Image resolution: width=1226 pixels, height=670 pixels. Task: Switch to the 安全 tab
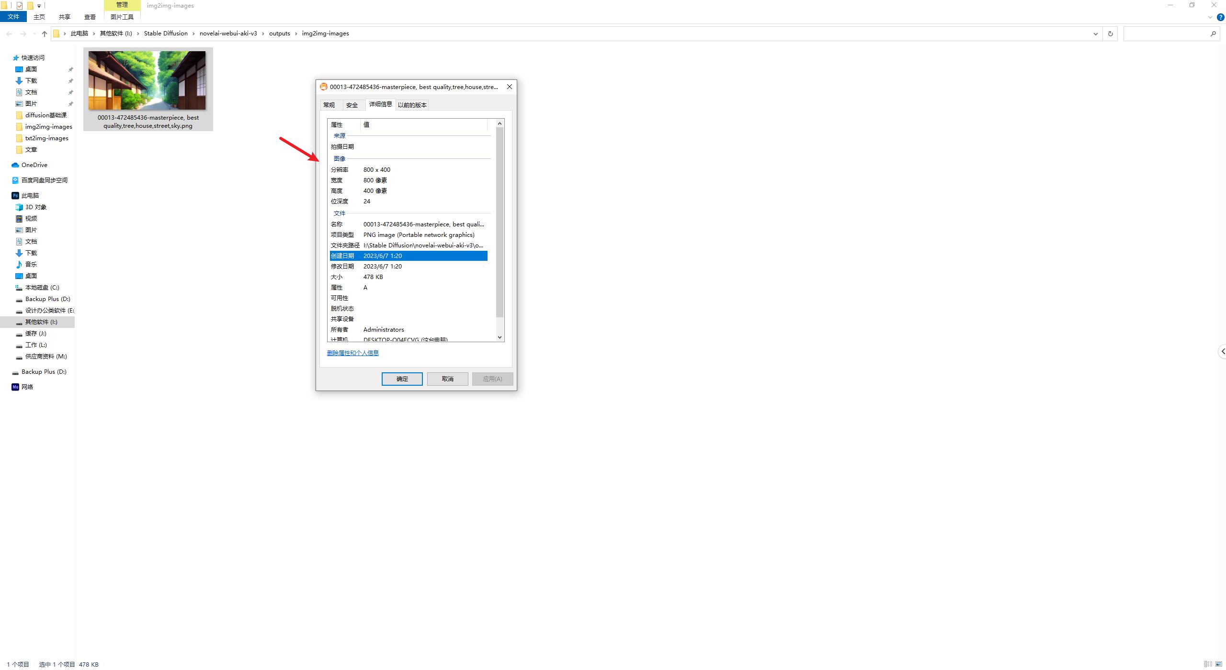pos(352,105)
